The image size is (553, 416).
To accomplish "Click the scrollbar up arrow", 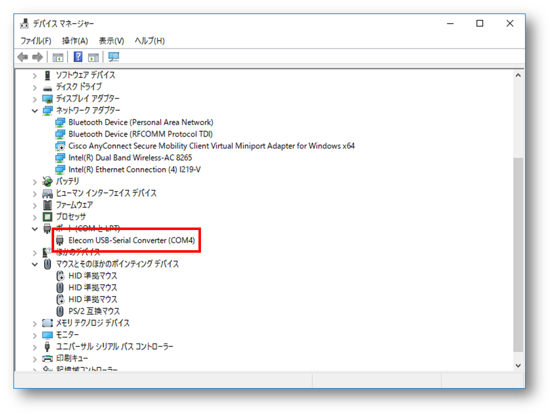I will [x=518, y=75].
